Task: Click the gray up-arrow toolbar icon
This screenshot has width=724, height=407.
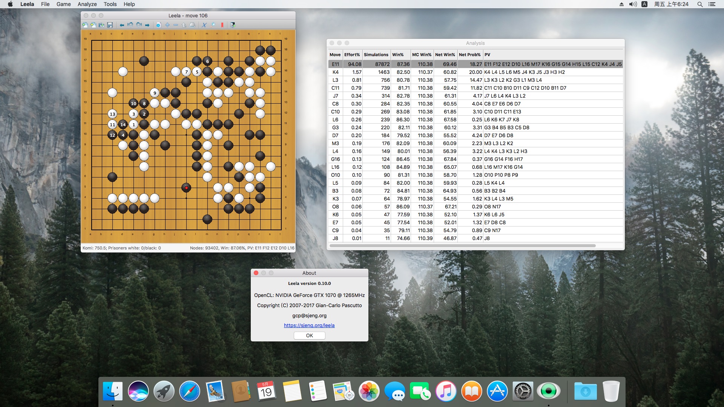Action: [184, 25]
